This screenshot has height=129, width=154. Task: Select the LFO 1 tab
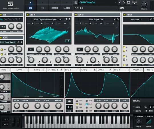click(x=72, y=70)
